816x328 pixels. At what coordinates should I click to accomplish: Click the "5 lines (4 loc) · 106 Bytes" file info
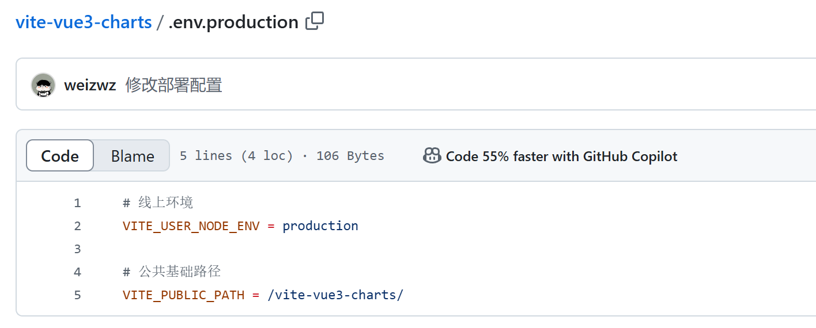(x=282, y=156)
